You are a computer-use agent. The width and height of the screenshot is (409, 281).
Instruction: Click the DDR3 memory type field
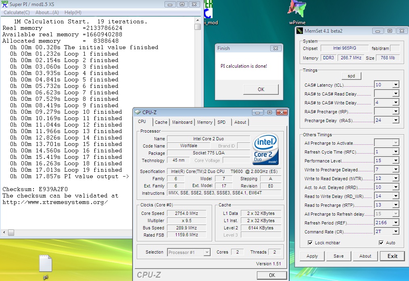(x=328, y=58)
